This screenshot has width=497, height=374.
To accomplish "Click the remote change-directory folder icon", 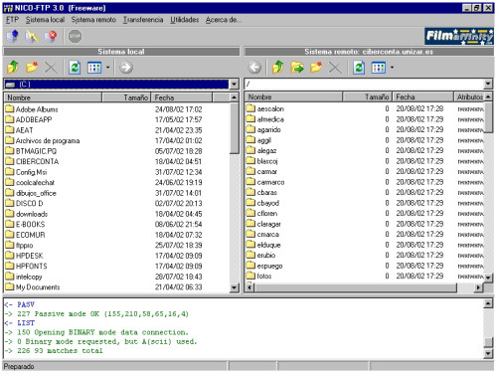I will [297, 68].
